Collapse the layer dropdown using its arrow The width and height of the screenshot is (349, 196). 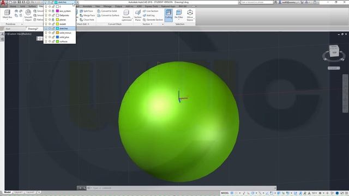click(x=75, y=2)
